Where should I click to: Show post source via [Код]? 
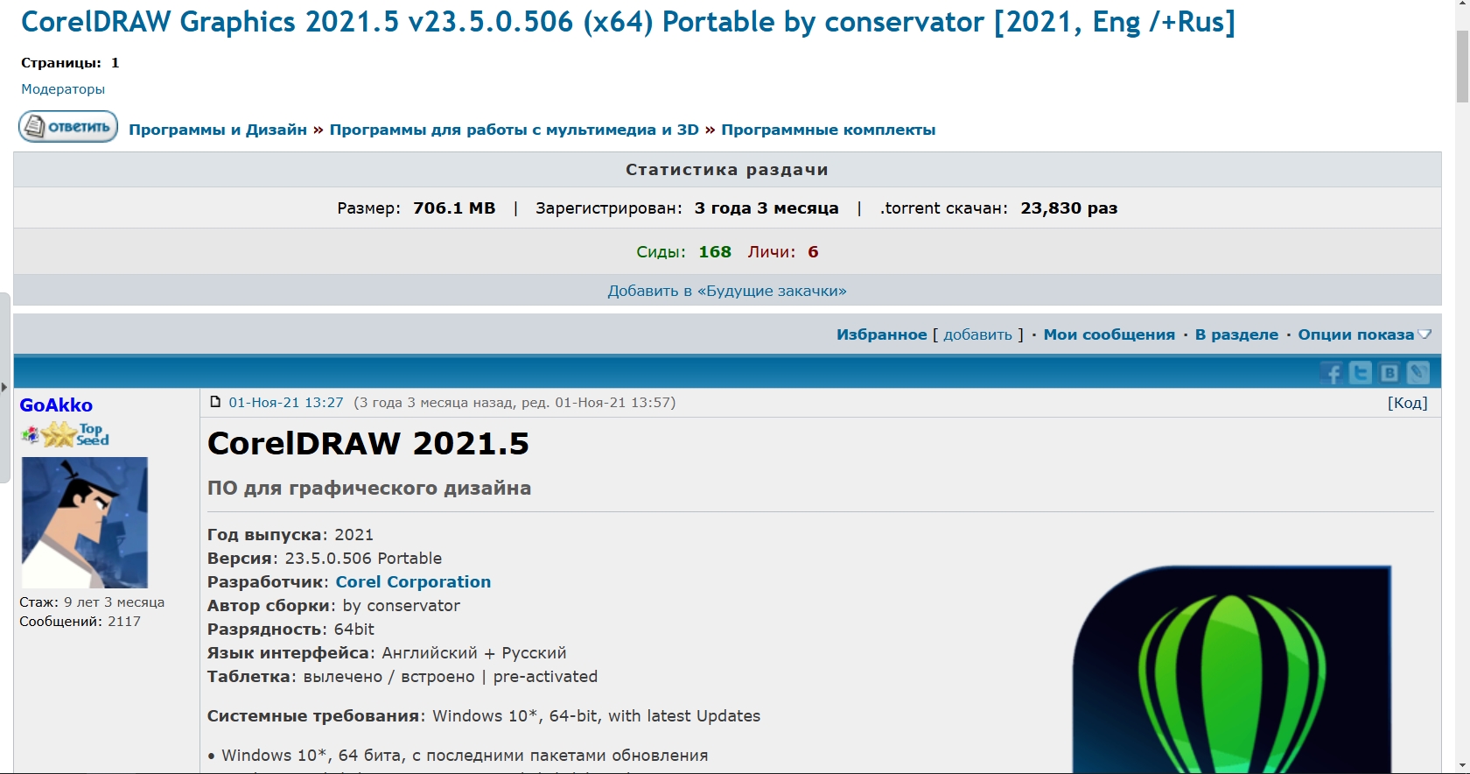1407,403
